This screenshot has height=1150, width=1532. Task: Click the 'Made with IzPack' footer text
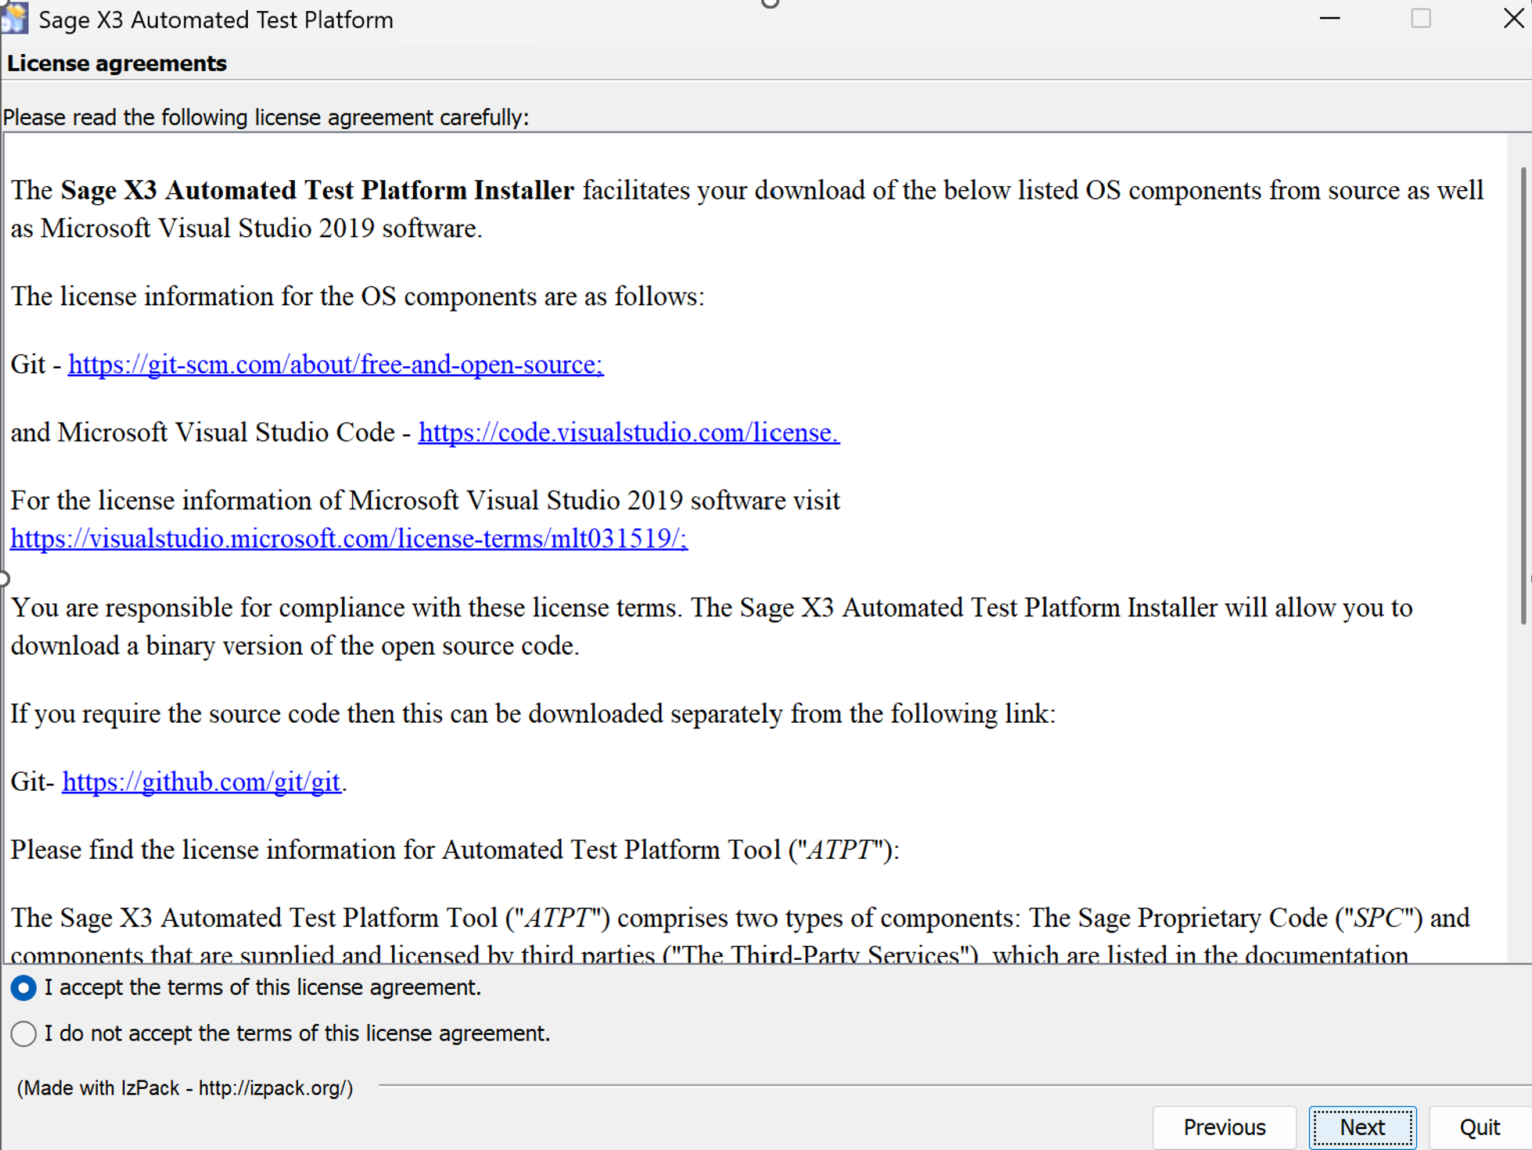(185, 1088)
